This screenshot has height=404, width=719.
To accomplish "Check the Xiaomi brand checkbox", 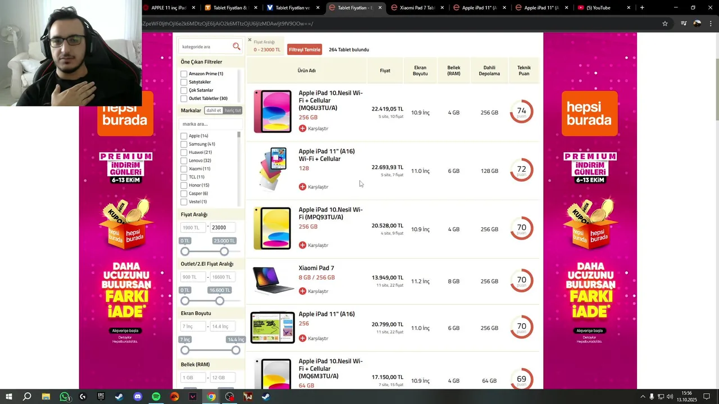I will click(184, 169).
